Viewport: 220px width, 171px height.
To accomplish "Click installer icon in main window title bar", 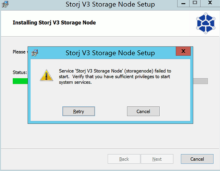I will pyautogui.click(x=5, y=4).
